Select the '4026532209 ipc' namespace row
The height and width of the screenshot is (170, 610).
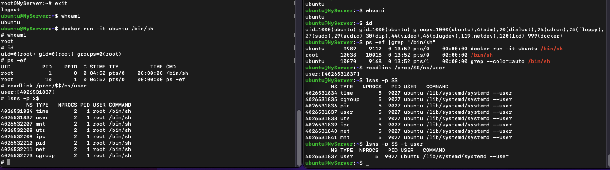click(x=66, y=136)
